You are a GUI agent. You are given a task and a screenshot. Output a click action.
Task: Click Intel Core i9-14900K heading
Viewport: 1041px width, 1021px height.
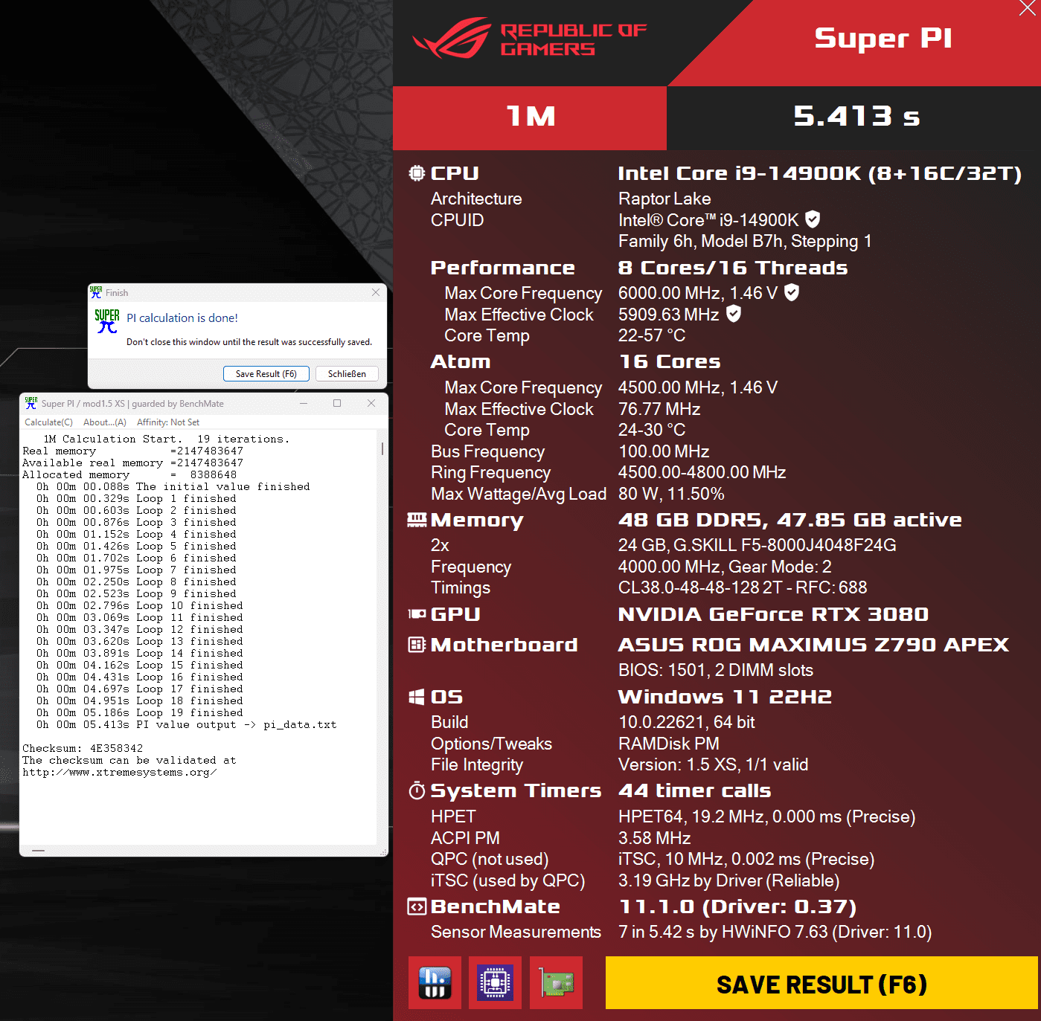(819, 173)
